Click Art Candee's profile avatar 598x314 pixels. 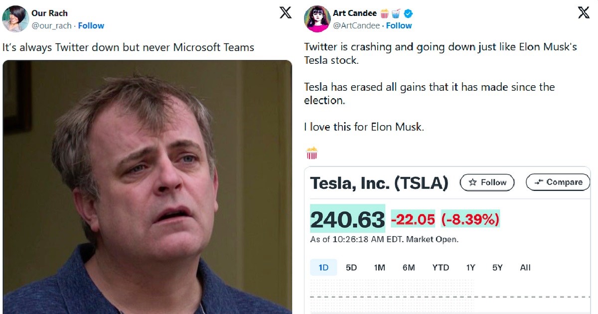click(x=317, y=19)
